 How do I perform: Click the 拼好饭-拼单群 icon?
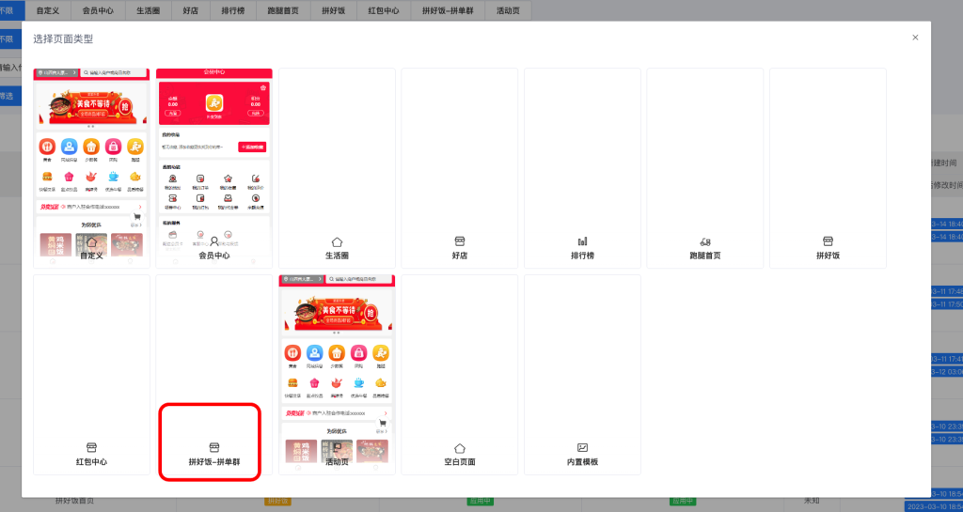coord(213,448)
